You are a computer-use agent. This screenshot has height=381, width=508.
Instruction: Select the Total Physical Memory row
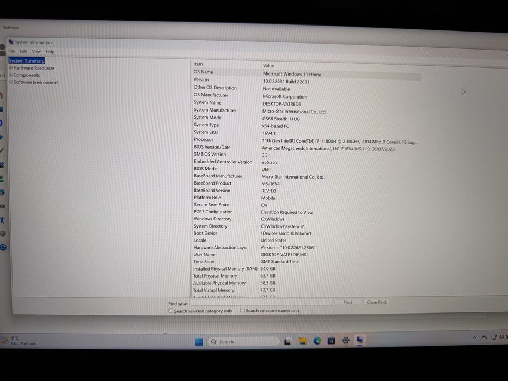(307, 276)
